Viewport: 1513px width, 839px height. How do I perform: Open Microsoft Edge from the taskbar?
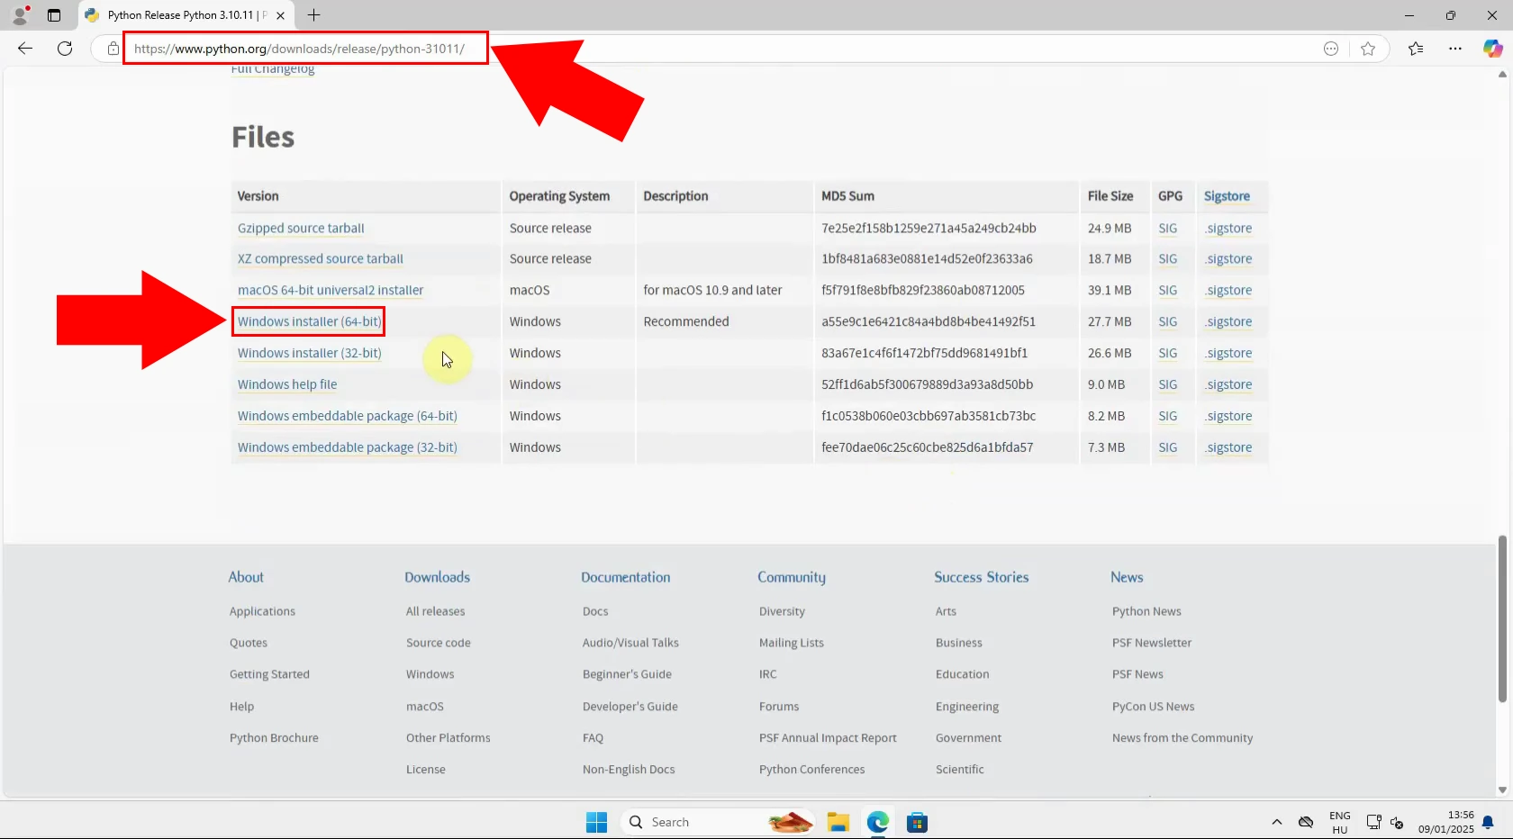(878, 822)
